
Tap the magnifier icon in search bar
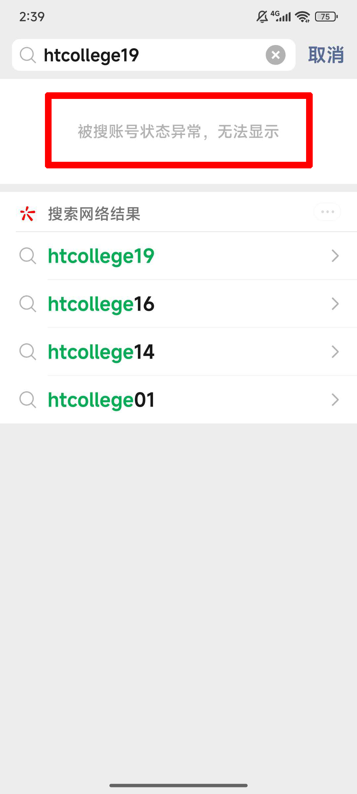point(28,55)
